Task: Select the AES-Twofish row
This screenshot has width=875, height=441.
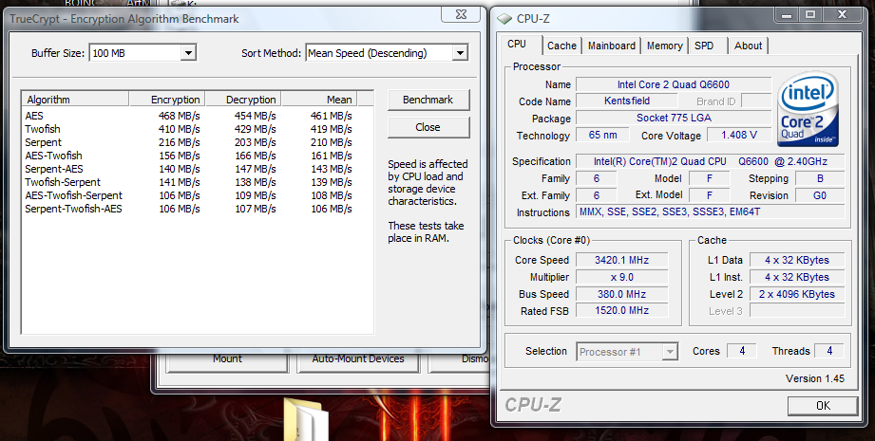Action: tap(189, 156)
